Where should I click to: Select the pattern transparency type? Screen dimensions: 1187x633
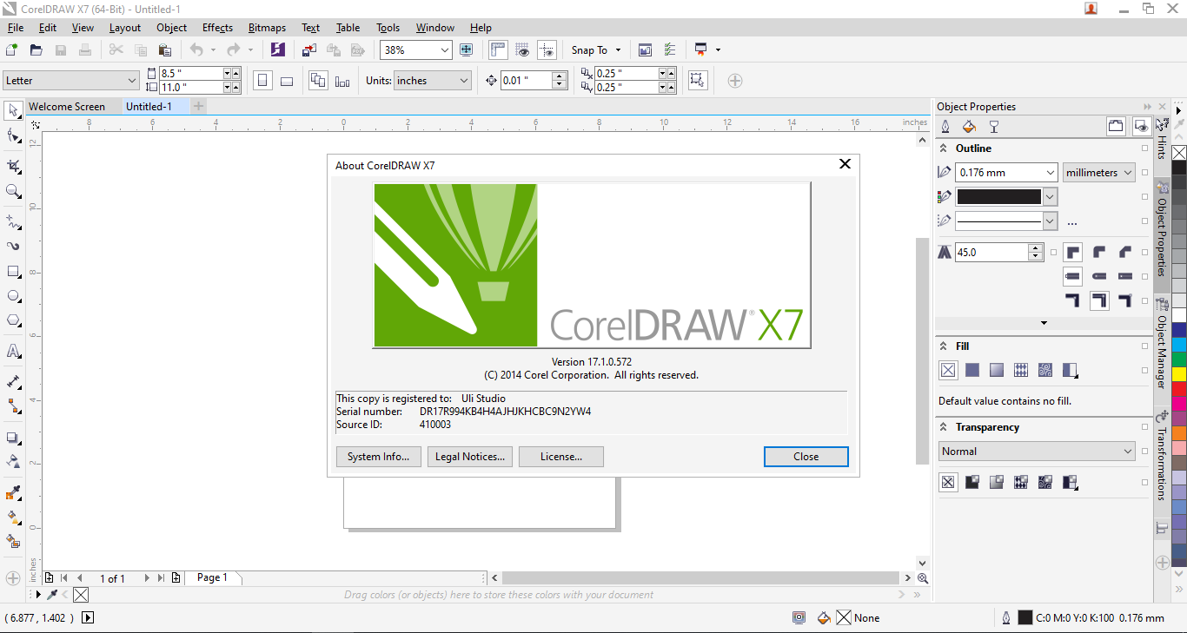click(1021, 481)
